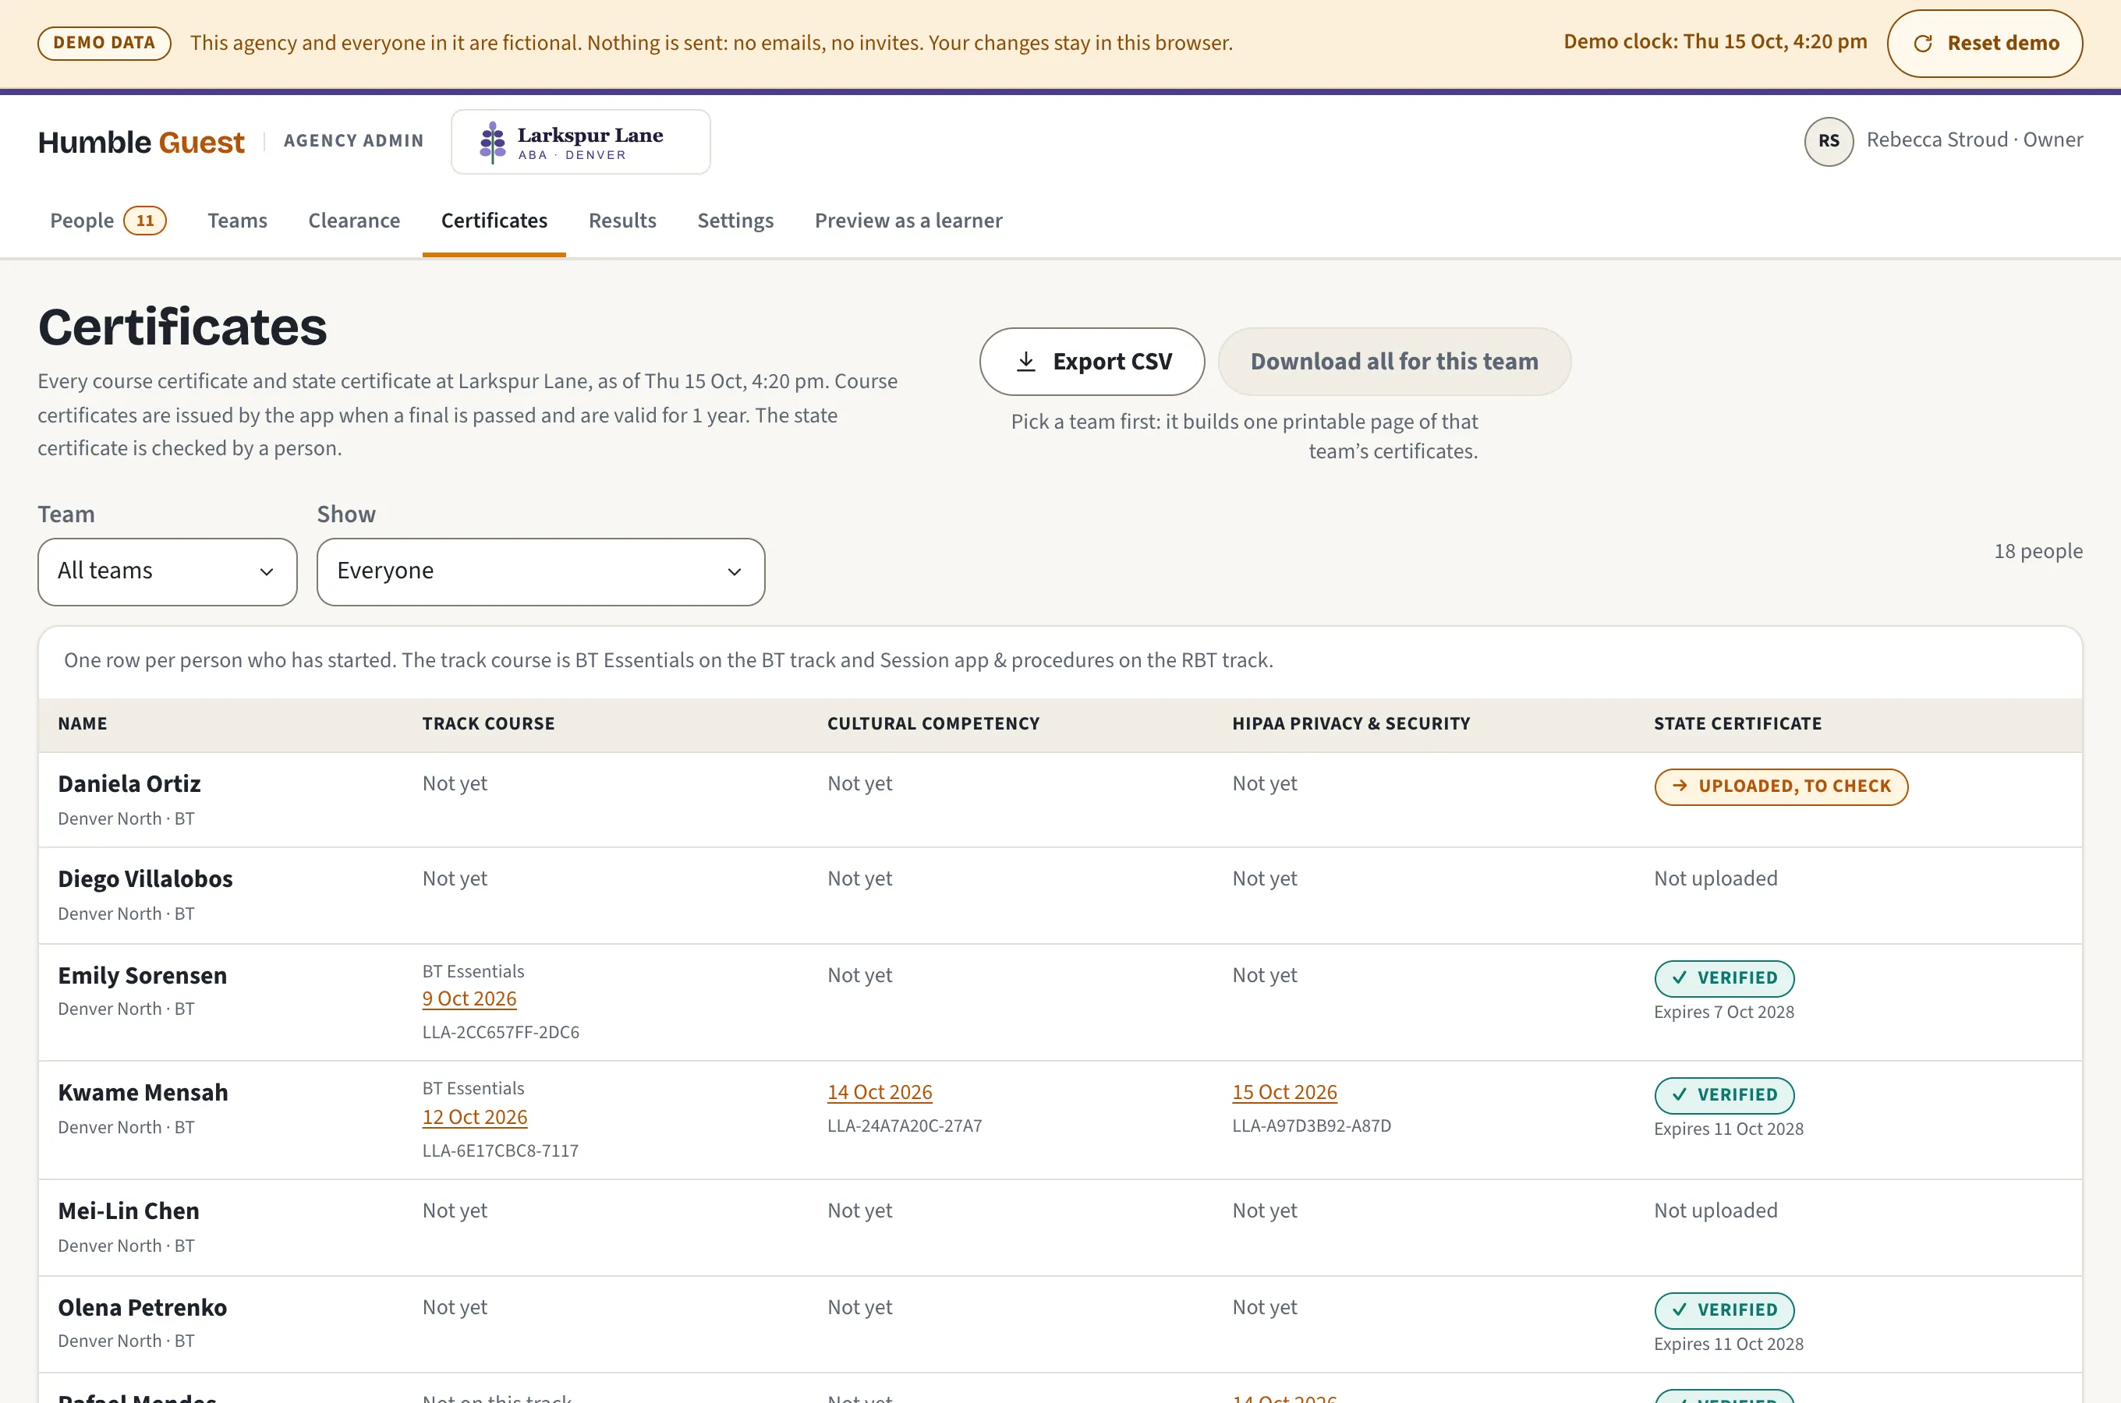Open Kwame Mensah's 12 Oct 2026 BT Essentials link
2121x1403 pixels.
coord(474,1117)
